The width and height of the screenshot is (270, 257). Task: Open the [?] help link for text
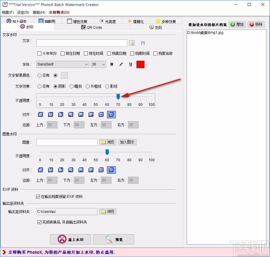click(143, 43)
